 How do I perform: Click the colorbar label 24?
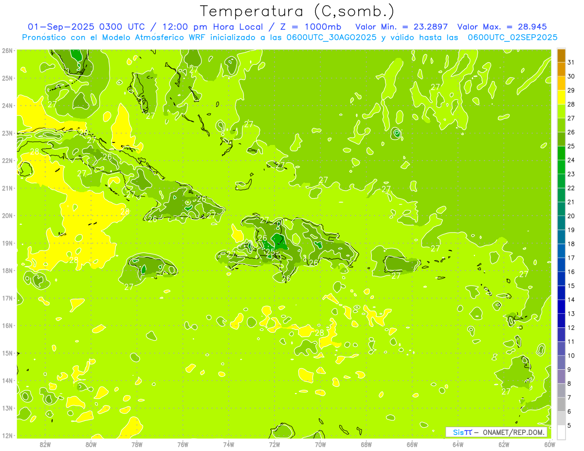[x=571, y=160]
